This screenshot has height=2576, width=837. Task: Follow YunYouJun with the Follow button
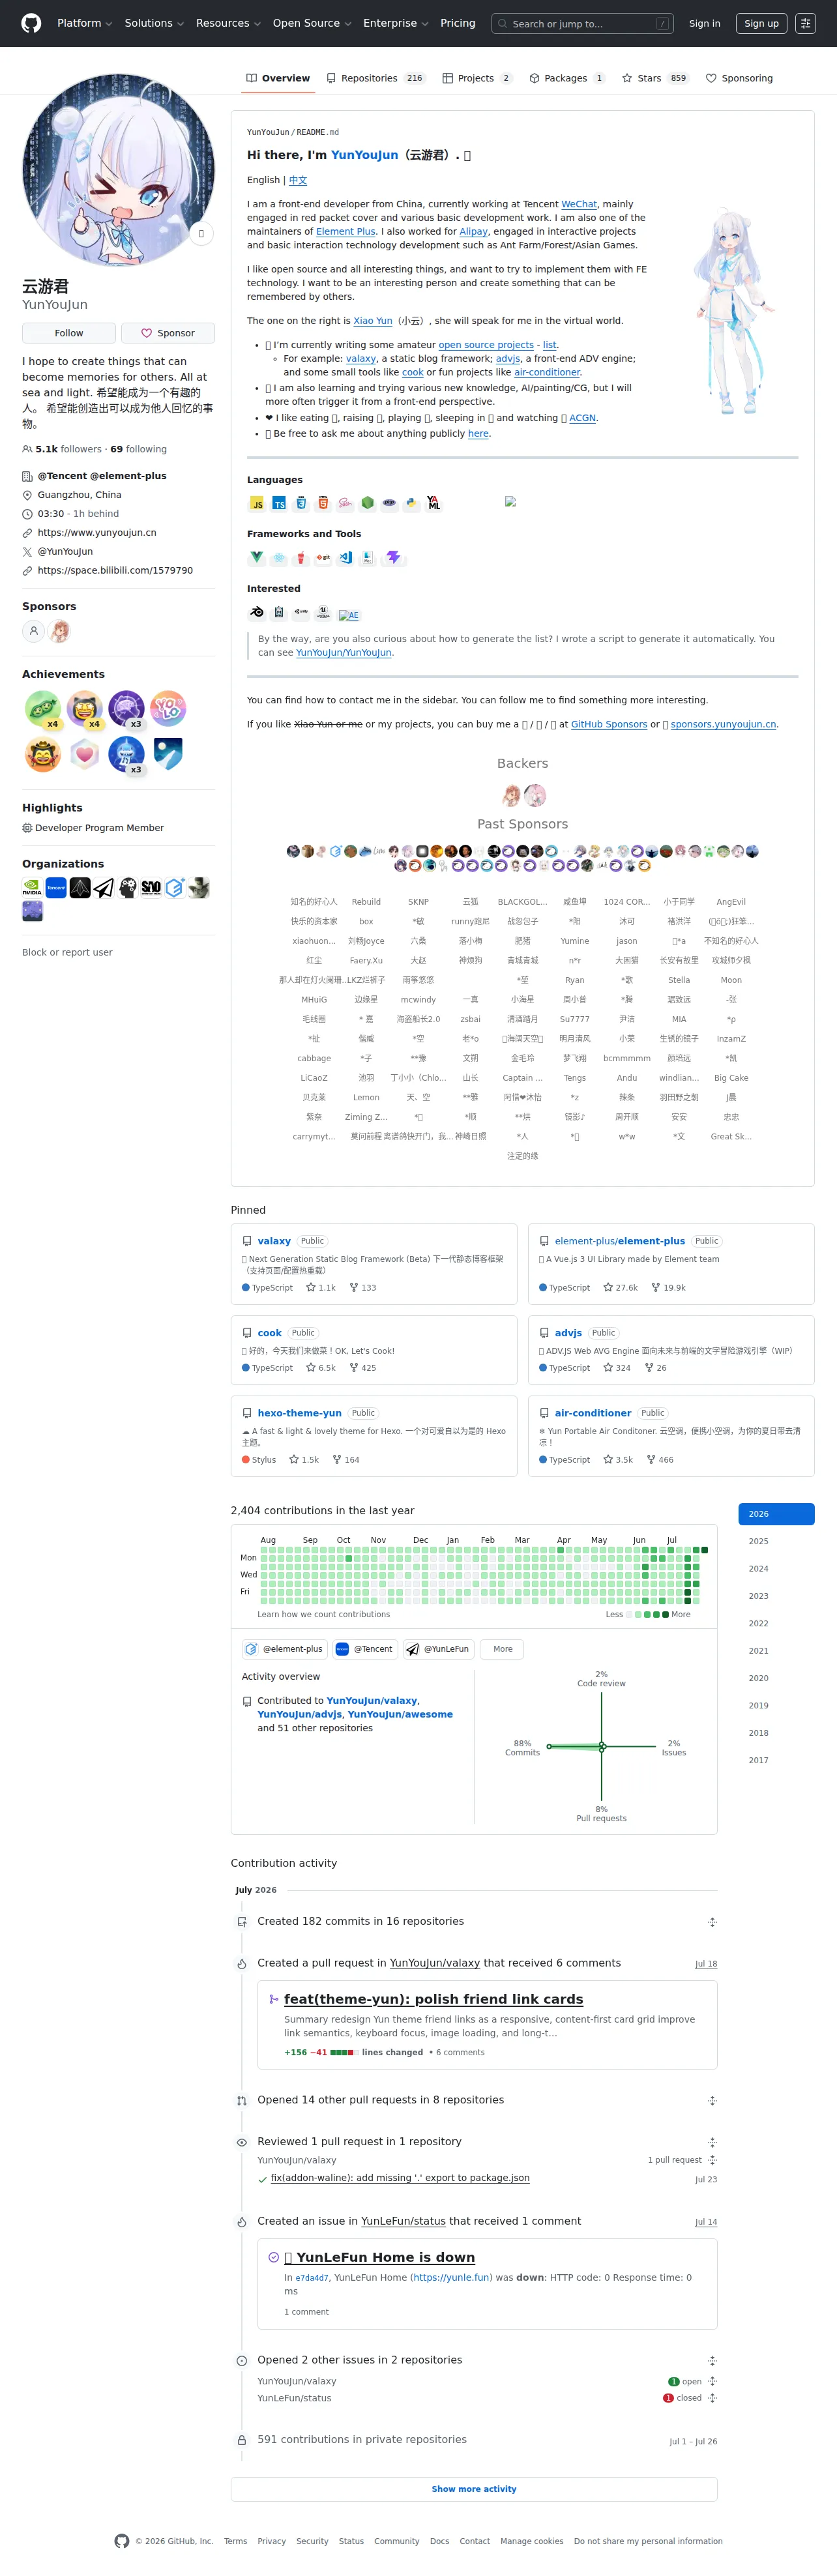click(x=69, y=333)
